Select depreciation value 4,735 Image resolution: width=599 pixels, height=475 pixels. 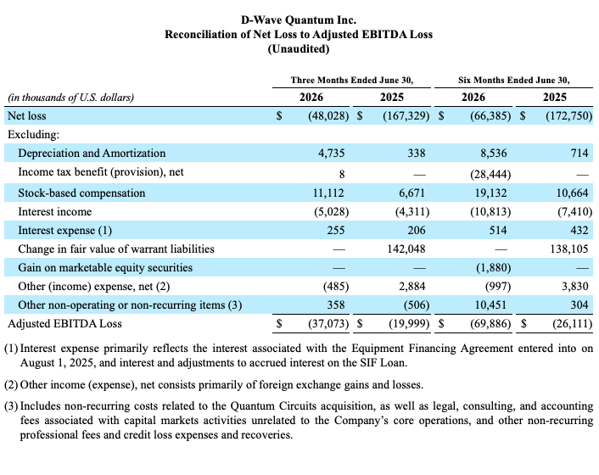point(331,154)
